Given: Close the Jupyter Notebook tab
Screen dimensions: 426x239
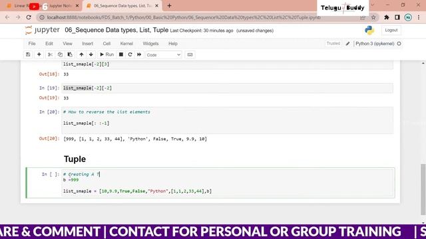Looking at the screenshot, I should [77, 6].
